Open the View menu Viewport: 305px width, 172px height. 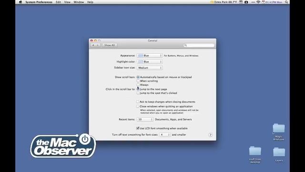coord(67,2)
